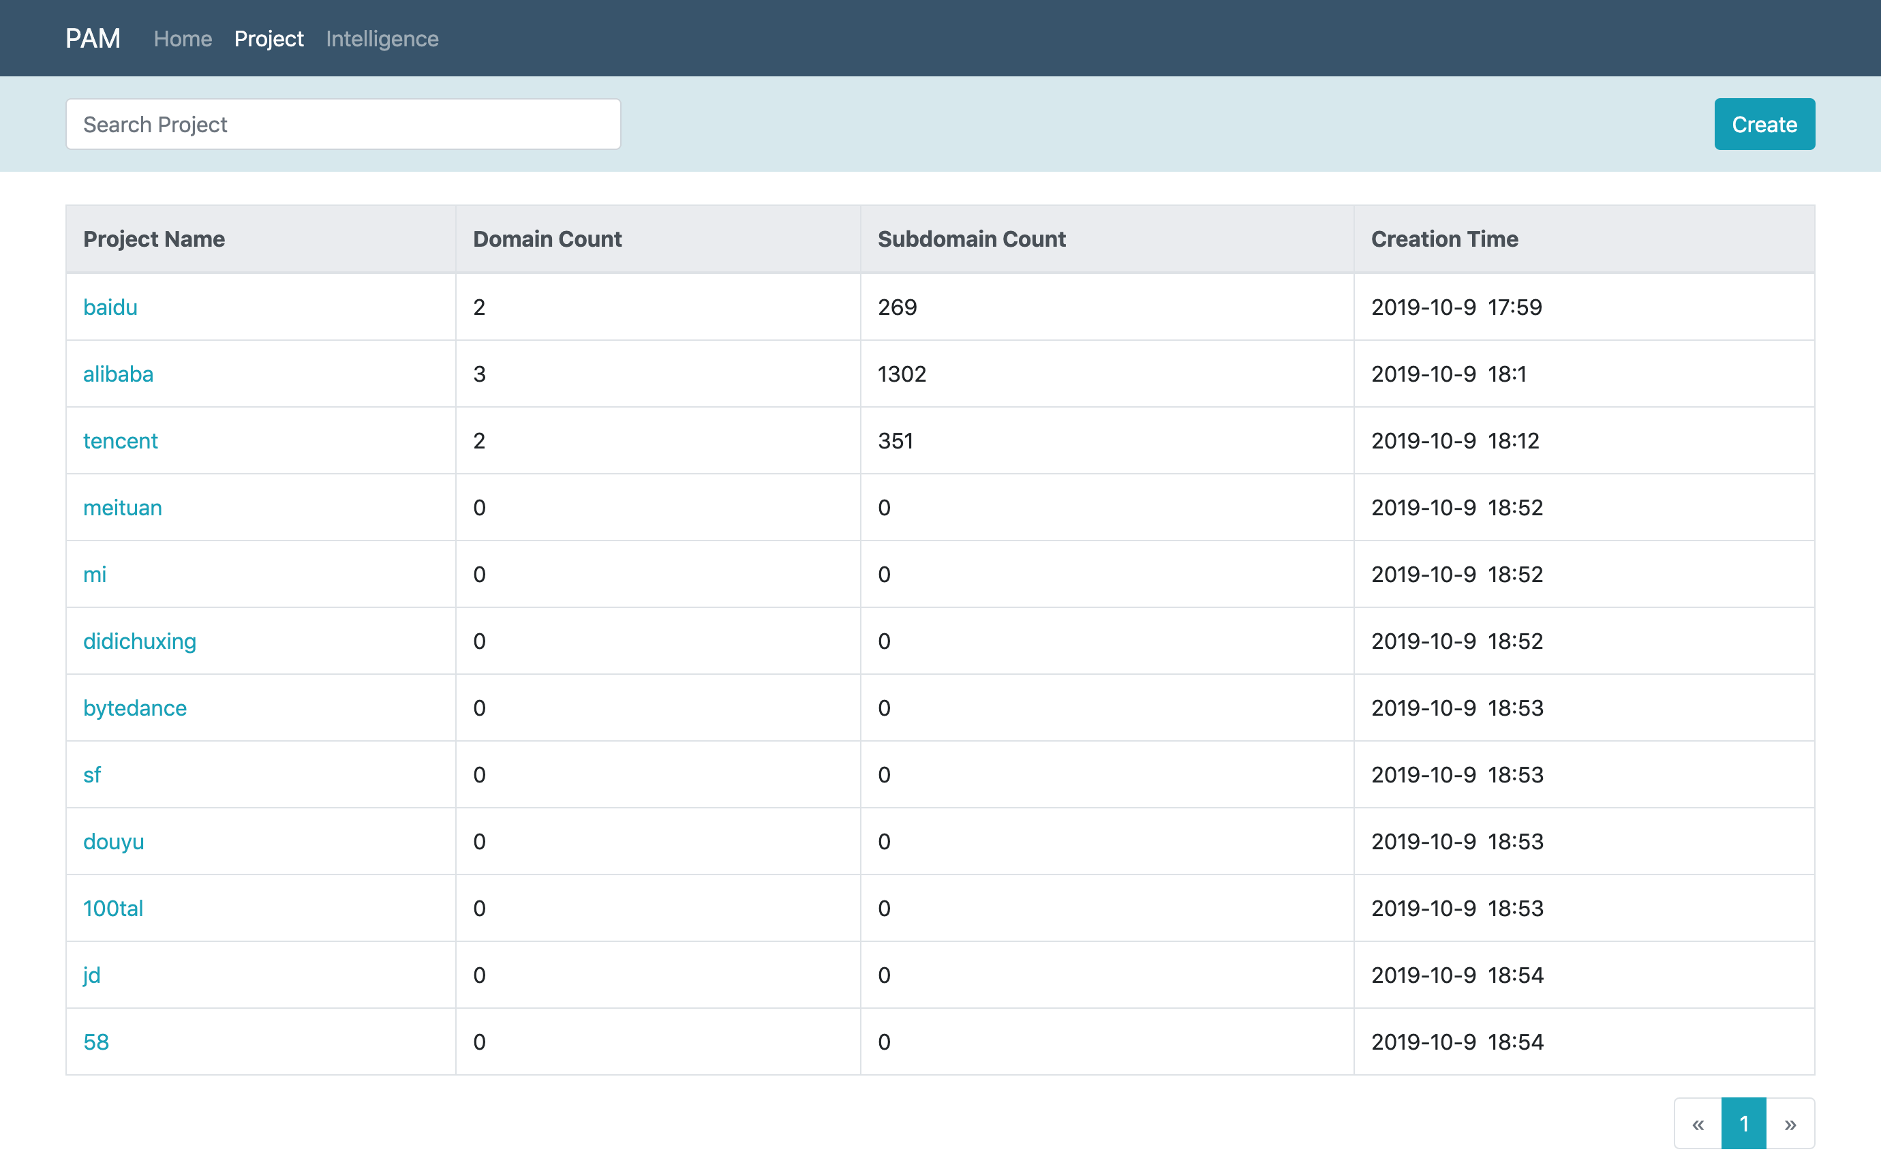Image resolution: width=1881 pixels, height=1171 pixels.
Task: Click the mi project link
Action: click(95, 575)
